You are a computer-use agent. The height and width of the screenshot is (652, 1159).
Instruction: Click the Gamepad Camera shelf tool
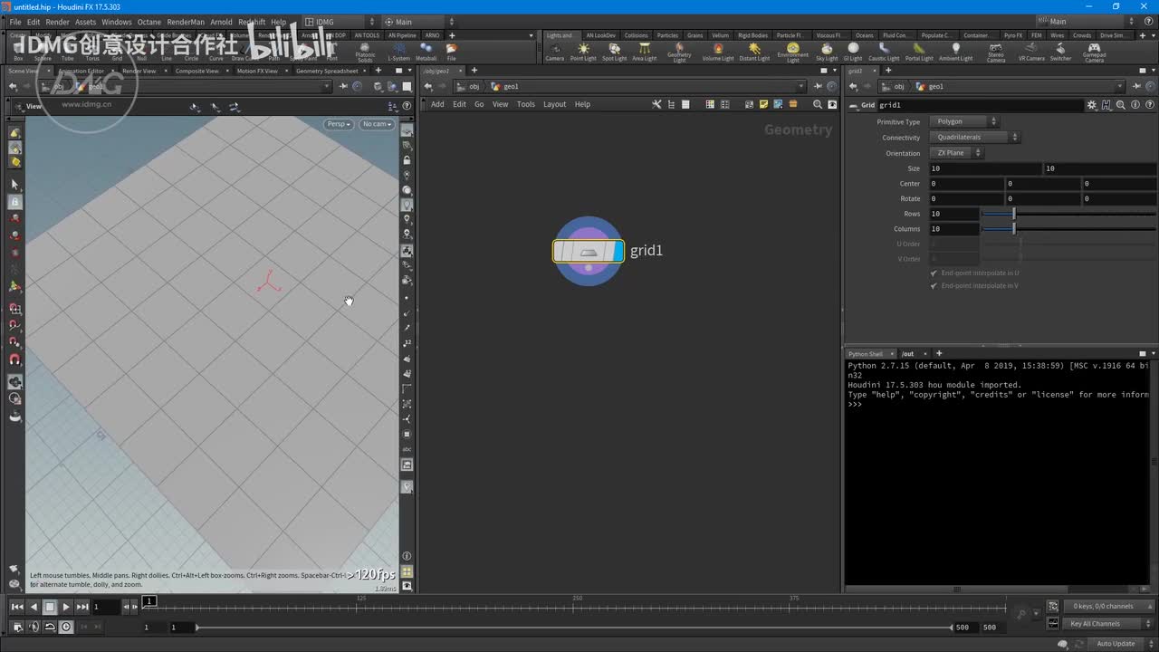coord(1094,53)
